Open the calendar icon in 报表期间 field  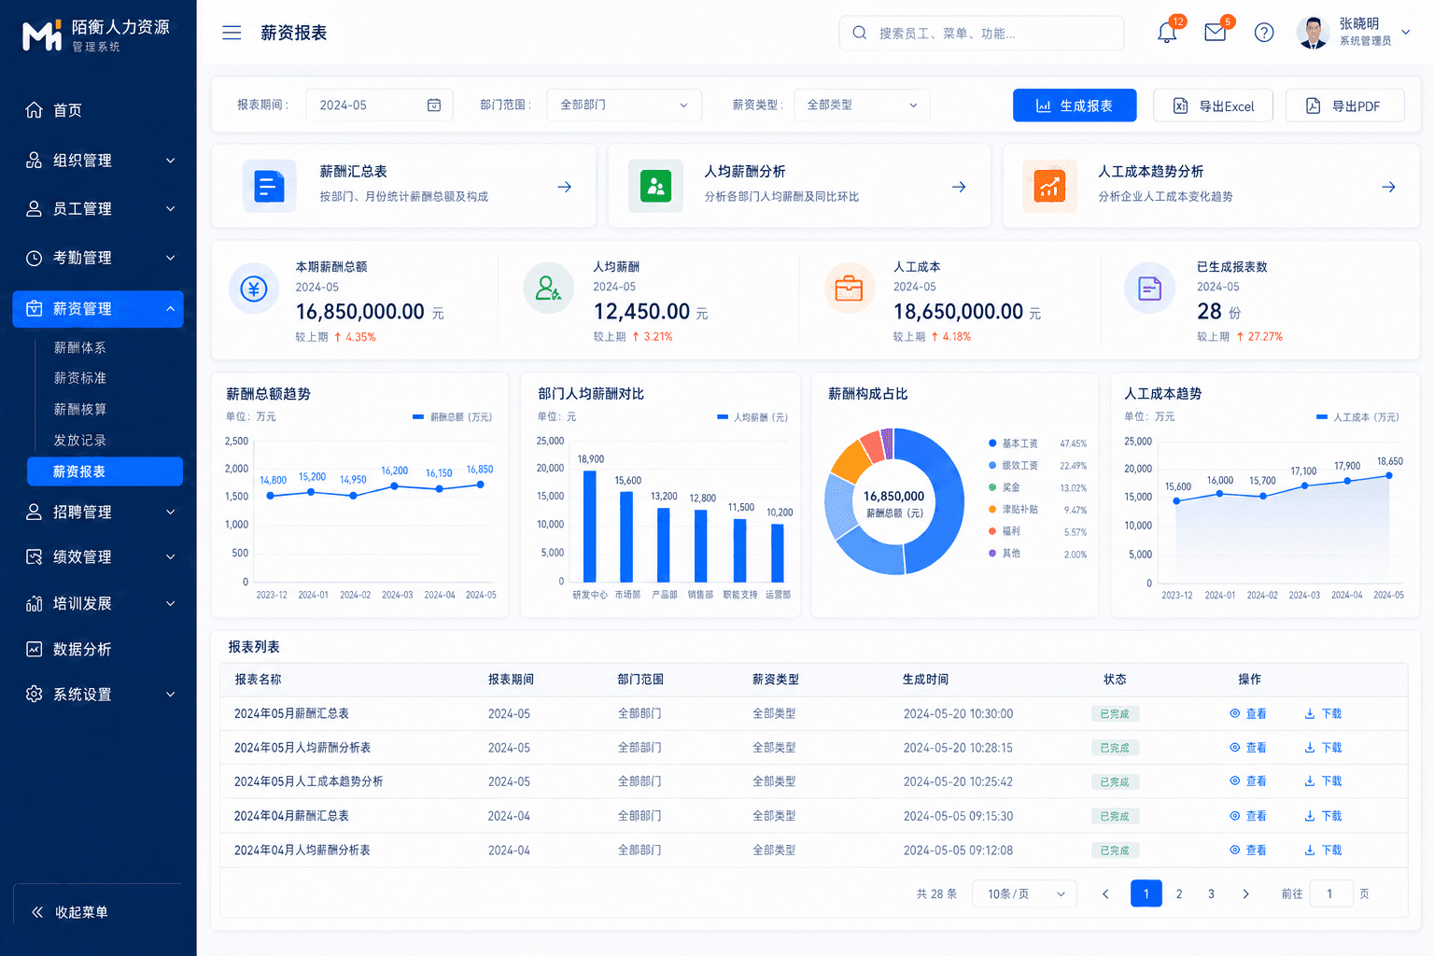(434, 105)
